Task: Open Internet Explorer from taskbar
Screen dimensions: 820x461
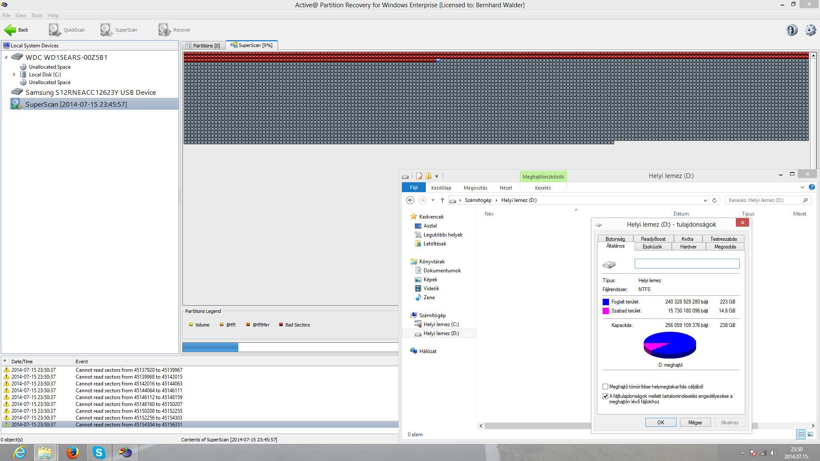Action: (20, 452)
